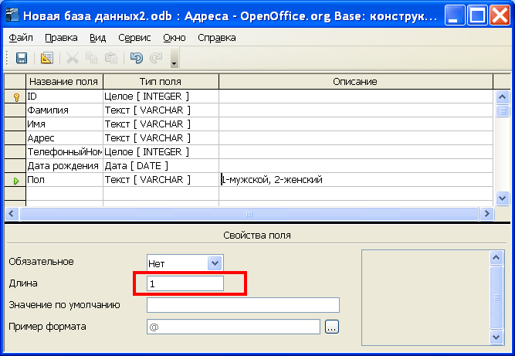Click the horizontal scrollbar thumb

(249, 214)
